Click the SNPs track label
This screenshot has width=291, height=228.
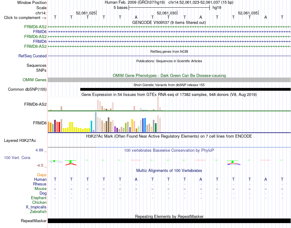[x=41, y=70]
